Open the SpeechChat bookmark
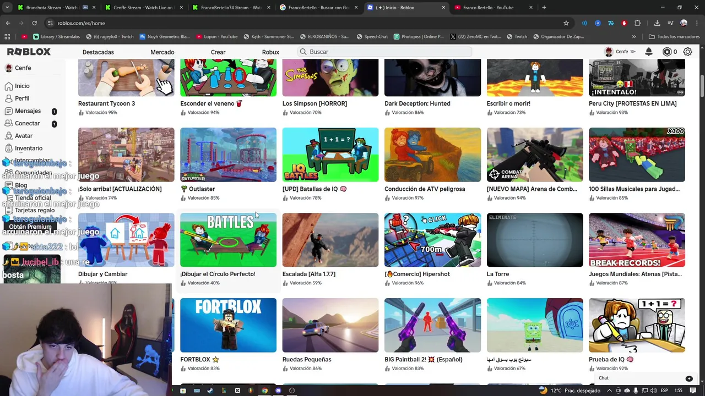Screen dimensions: 705x396 [x=372, y=37]
